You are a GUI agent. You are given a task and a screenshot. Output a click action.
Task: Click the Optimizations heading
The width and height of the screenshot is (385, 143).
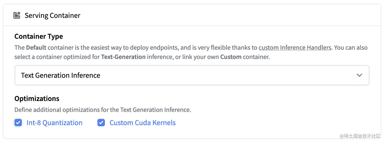(37, 99)
